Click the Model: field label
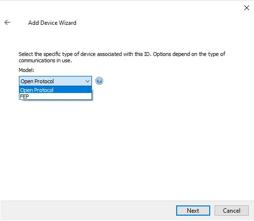The image size is (254, 221). click(x=26, y=70)
